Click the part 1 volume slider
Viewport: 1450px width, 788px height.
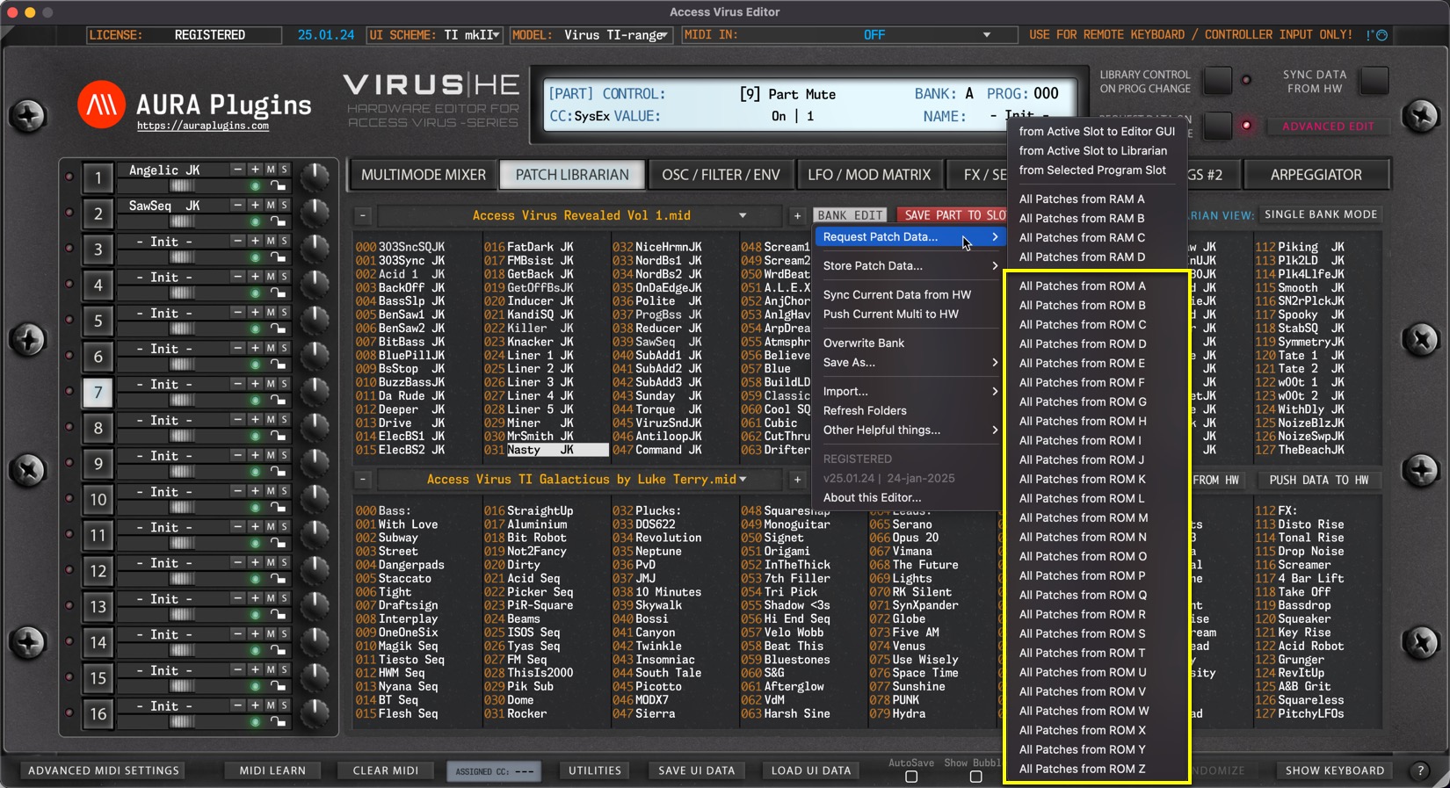coord(183,186)
